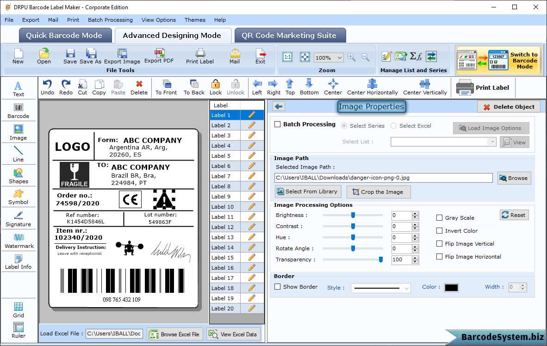Enable Flip Image Horizontal
Viewport: 547px width, 346px height.
point(439,256)
